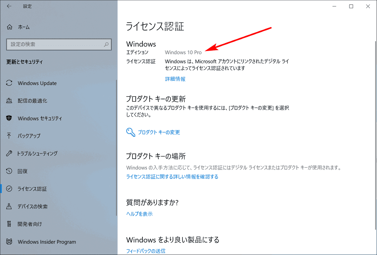Minimize the 設定 window
Viewport: 377px width, 255px height.
pos(334,6)
